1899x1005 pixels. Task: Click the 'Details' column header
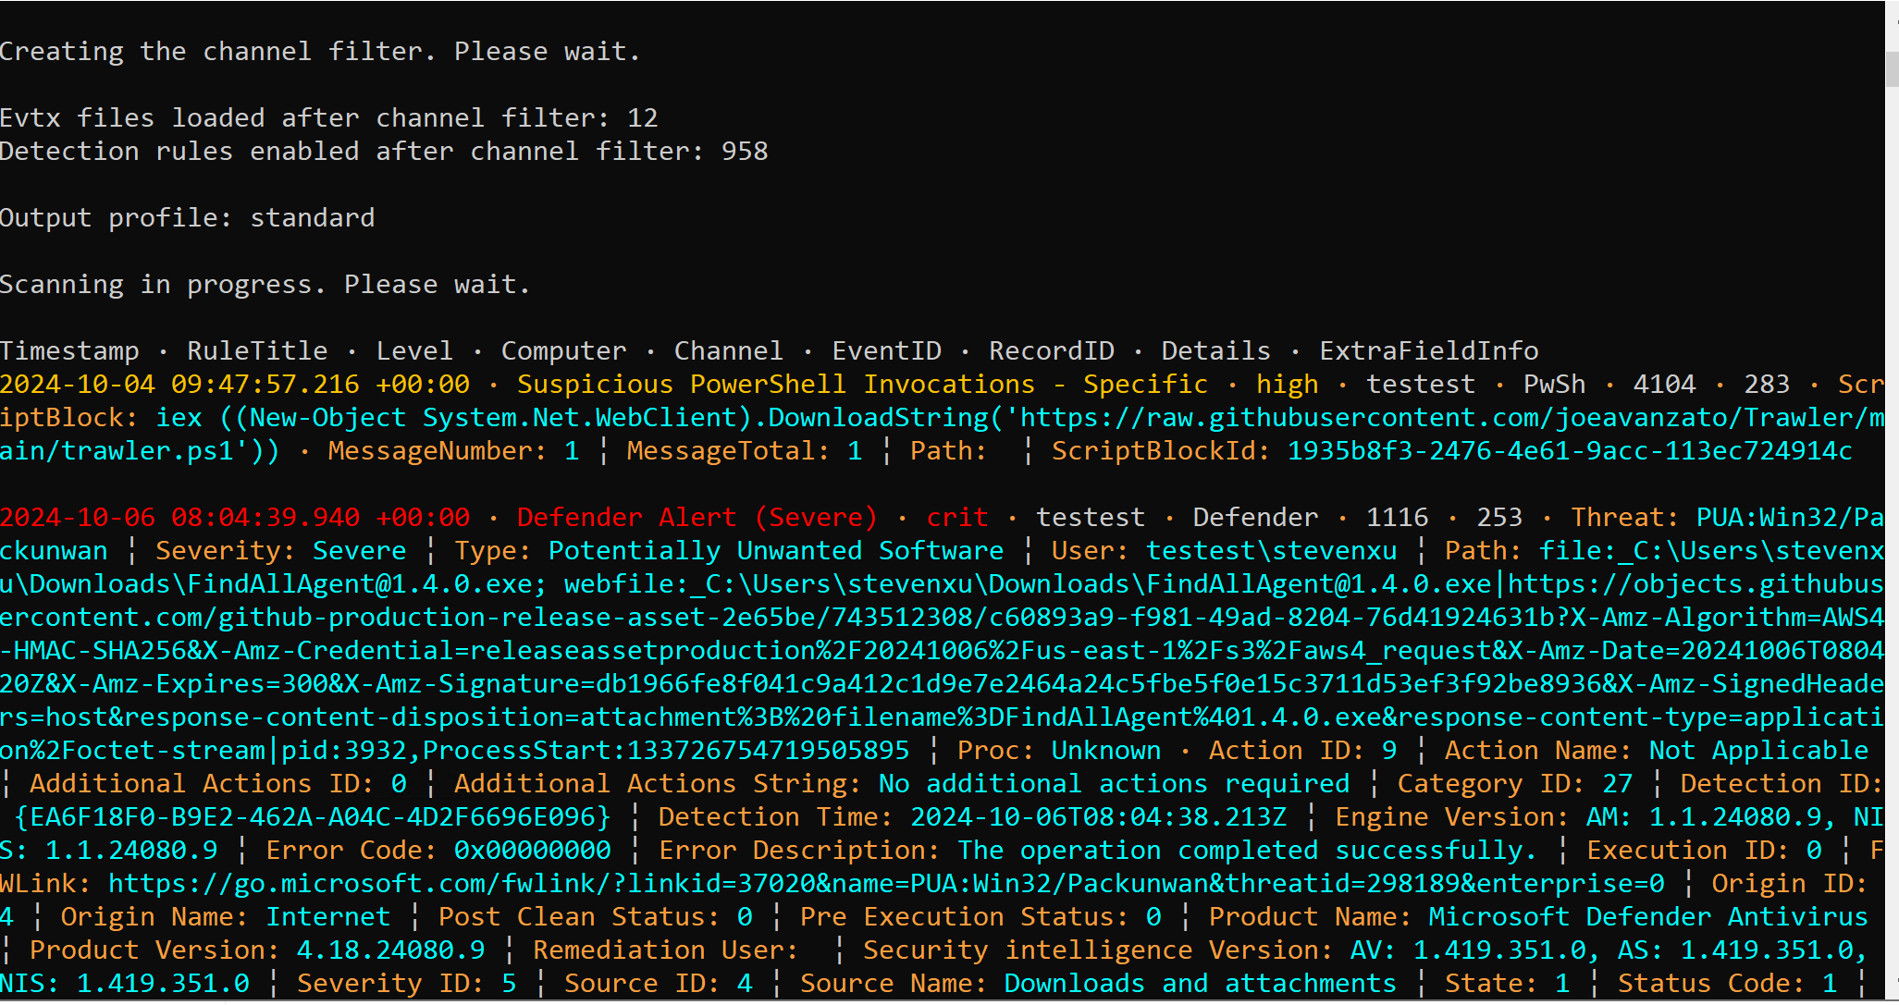1216,351
